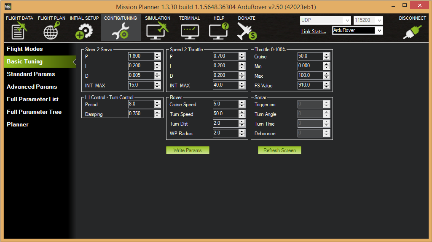This screenshot has height=242, width=432.
Task: Switch to Full Parameter List
Action: click(x=32, y=99)
